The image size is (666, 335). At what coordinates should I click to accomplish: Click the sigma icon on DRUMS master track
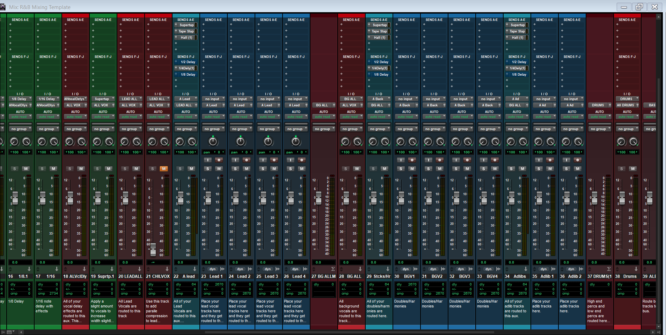pos(609,269)
